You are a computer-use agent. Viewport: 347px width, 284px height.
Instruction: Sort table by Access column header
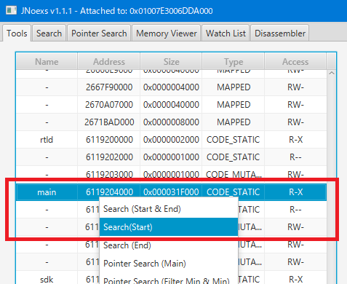295,61
